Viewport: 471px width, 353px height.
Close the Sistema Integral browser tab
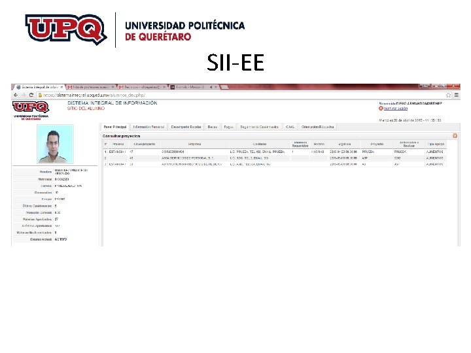click(61, 87)
